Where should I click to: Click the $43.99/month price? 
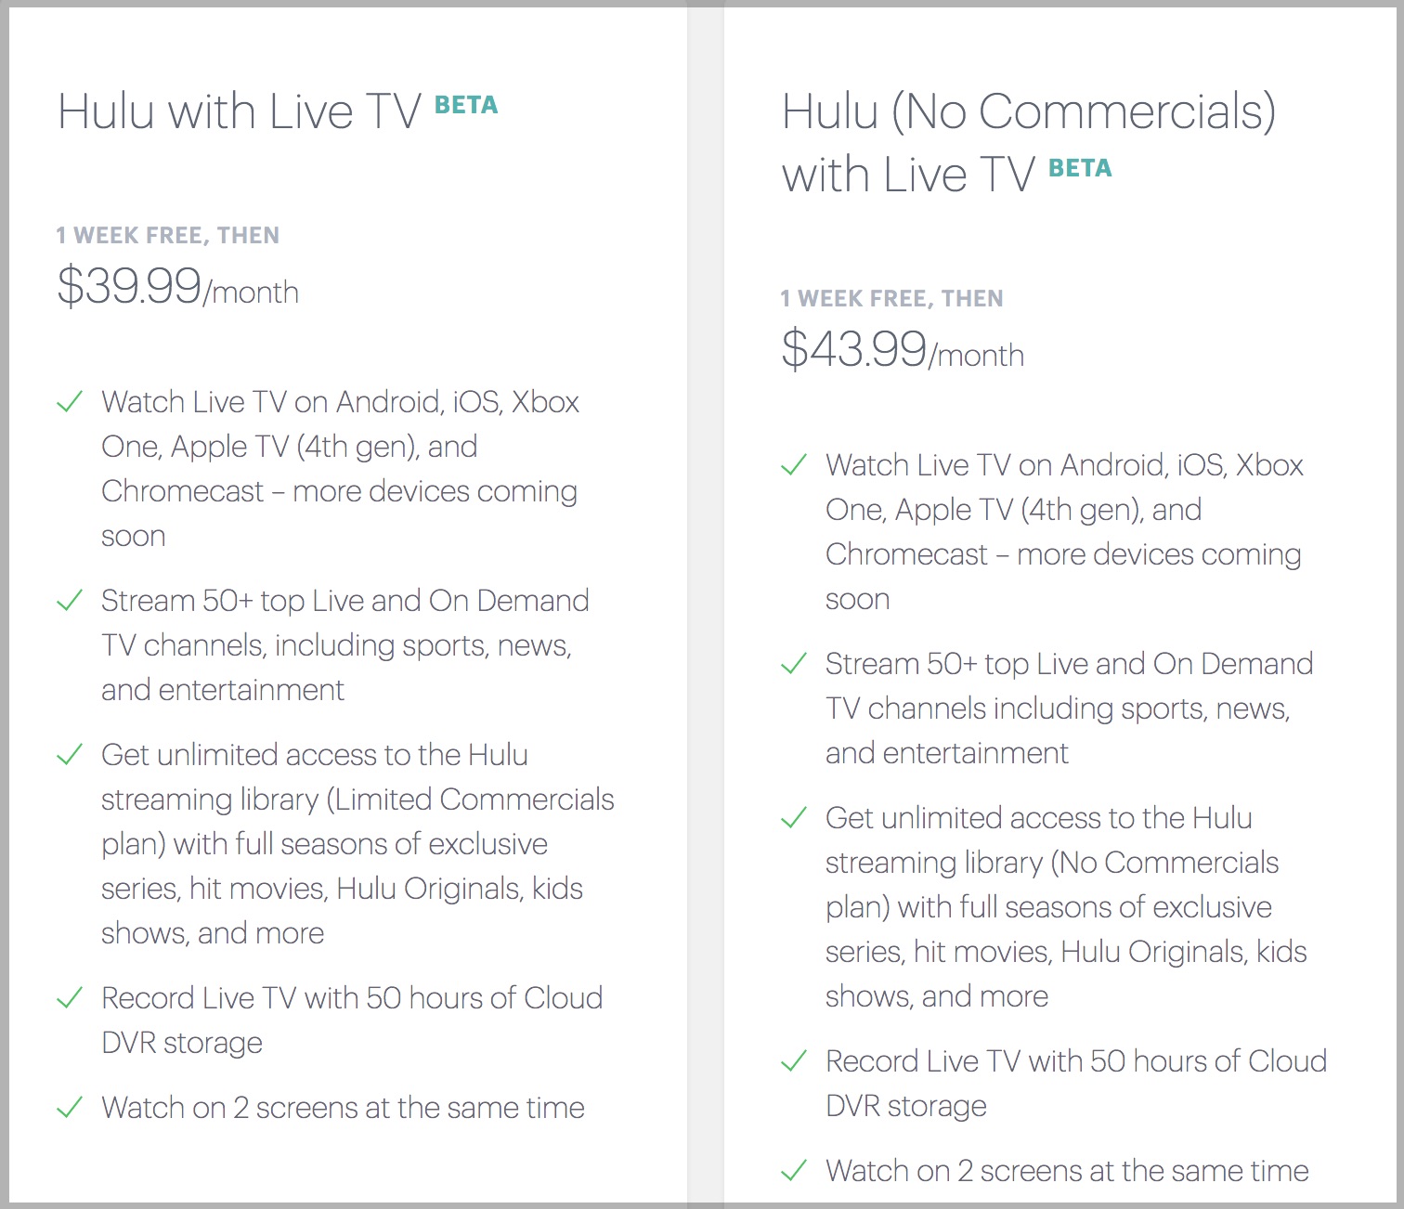(902, 349)
